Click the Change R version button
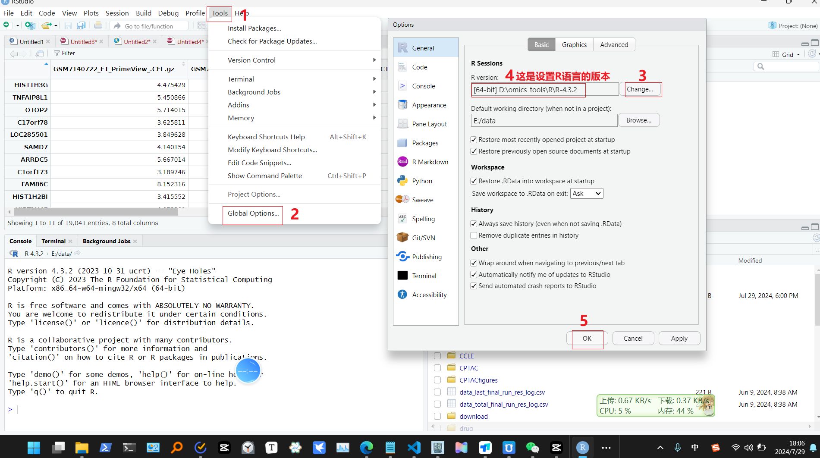The image size is (820, 458). click(640, 89)
